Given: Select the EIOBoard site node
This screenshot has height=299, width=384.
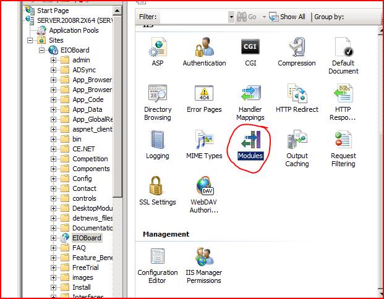Looking at the screenshot, I should [x=75, y=50].
